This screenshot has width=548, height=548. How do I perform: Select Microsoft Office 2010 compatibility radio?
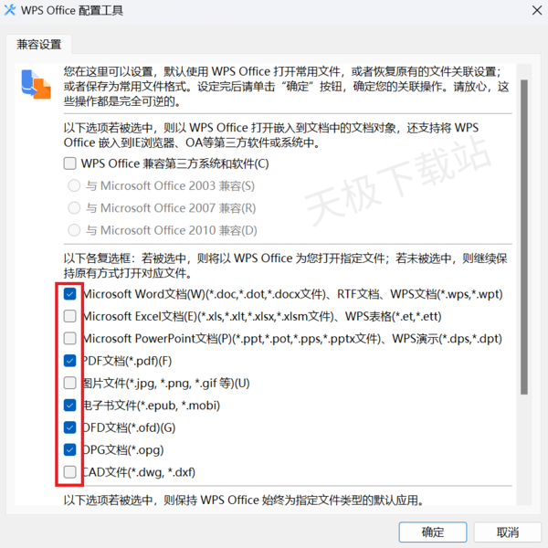pos(74,230)
